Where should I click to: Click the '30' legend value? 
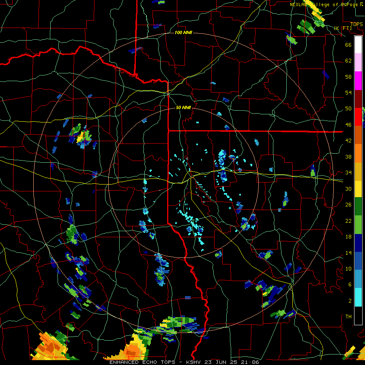[348, 189]
